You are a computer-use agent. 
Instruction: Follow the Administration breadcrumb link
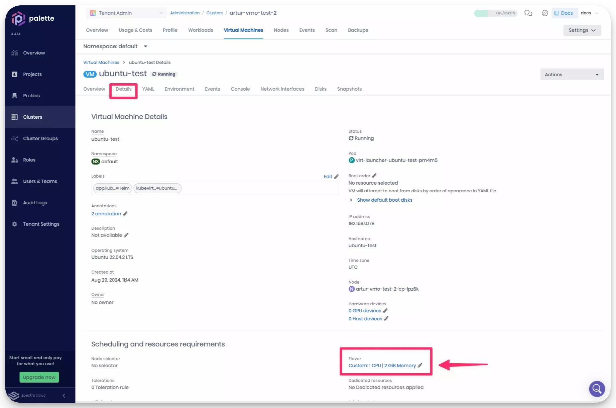(x=185, y=13)
